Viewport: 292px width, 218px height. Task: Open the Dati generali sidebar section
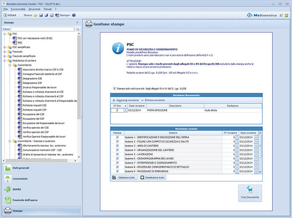[x=21, y=168]
